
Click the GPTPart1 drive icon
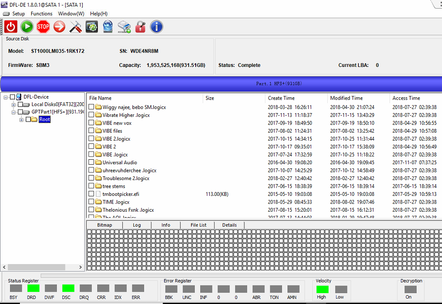[x=26, y=112]
